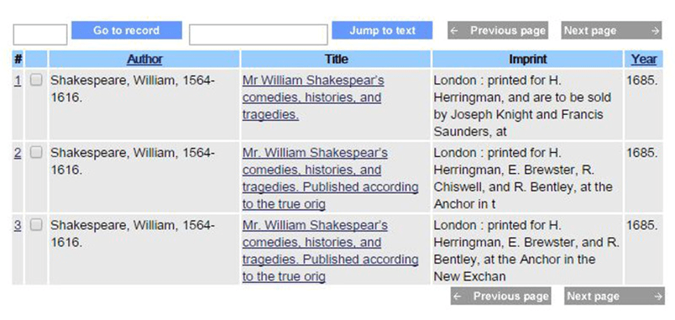
Task: Open the third record's Shakespear title link
Action: [x=330, y=251]
